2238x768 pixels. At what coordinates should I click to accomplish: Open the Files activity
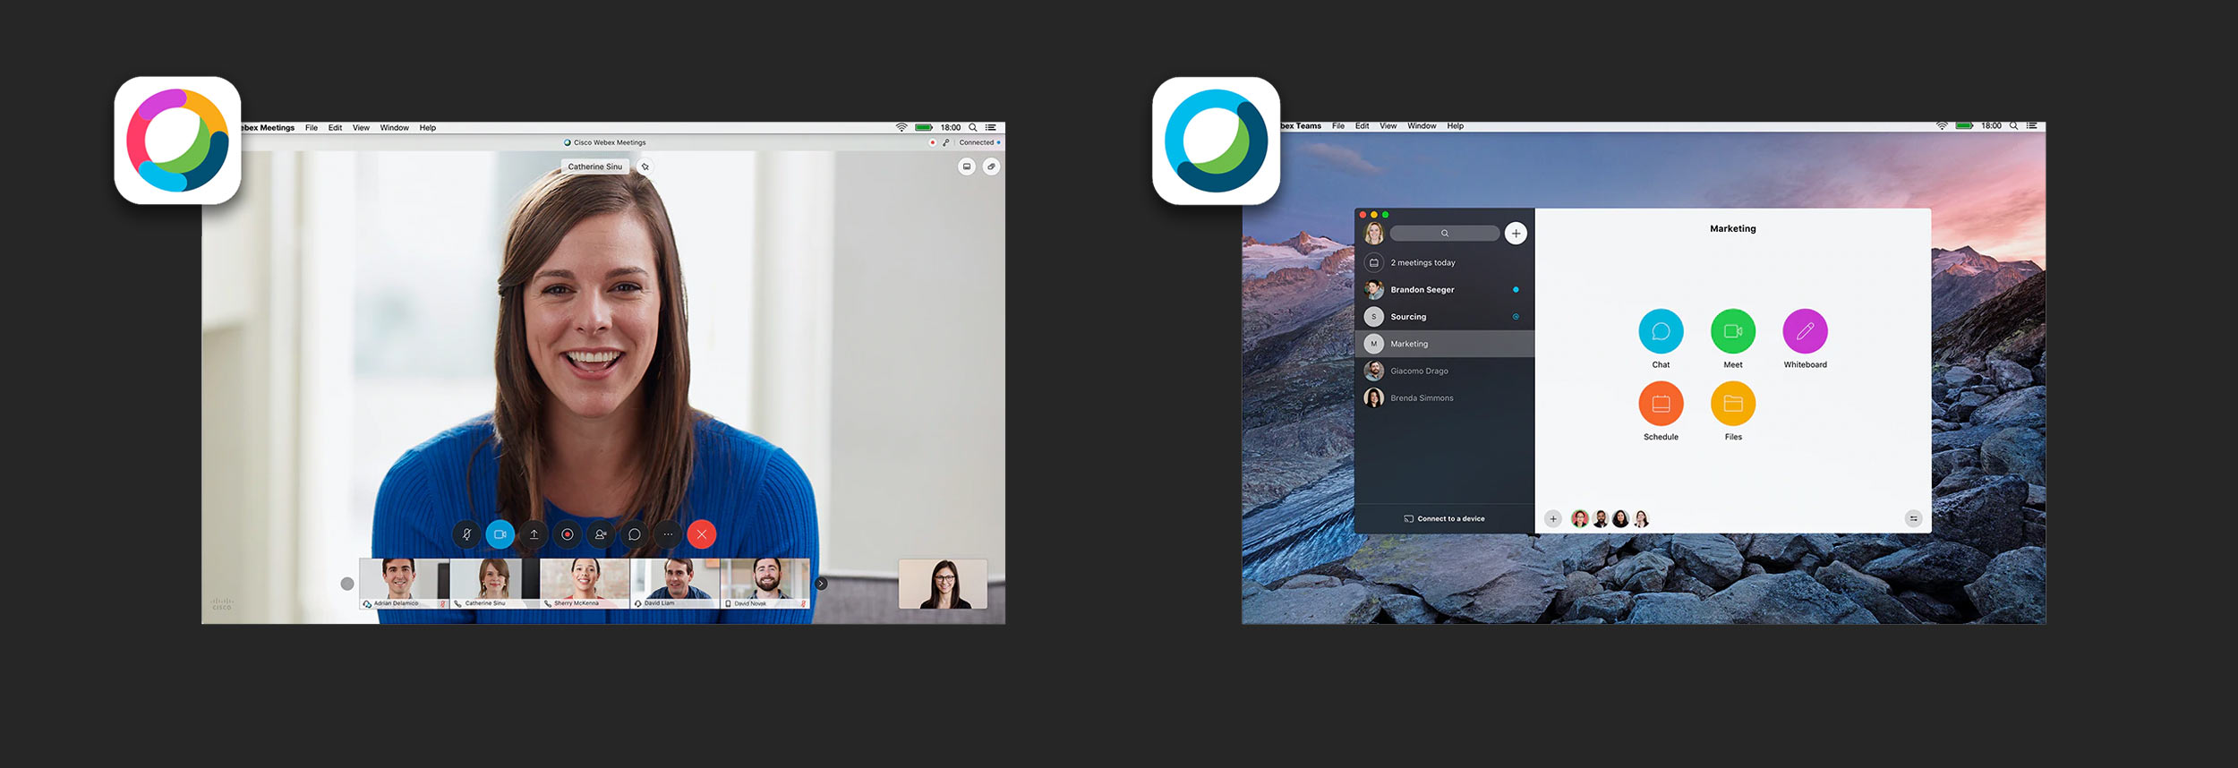point(1733,404)
